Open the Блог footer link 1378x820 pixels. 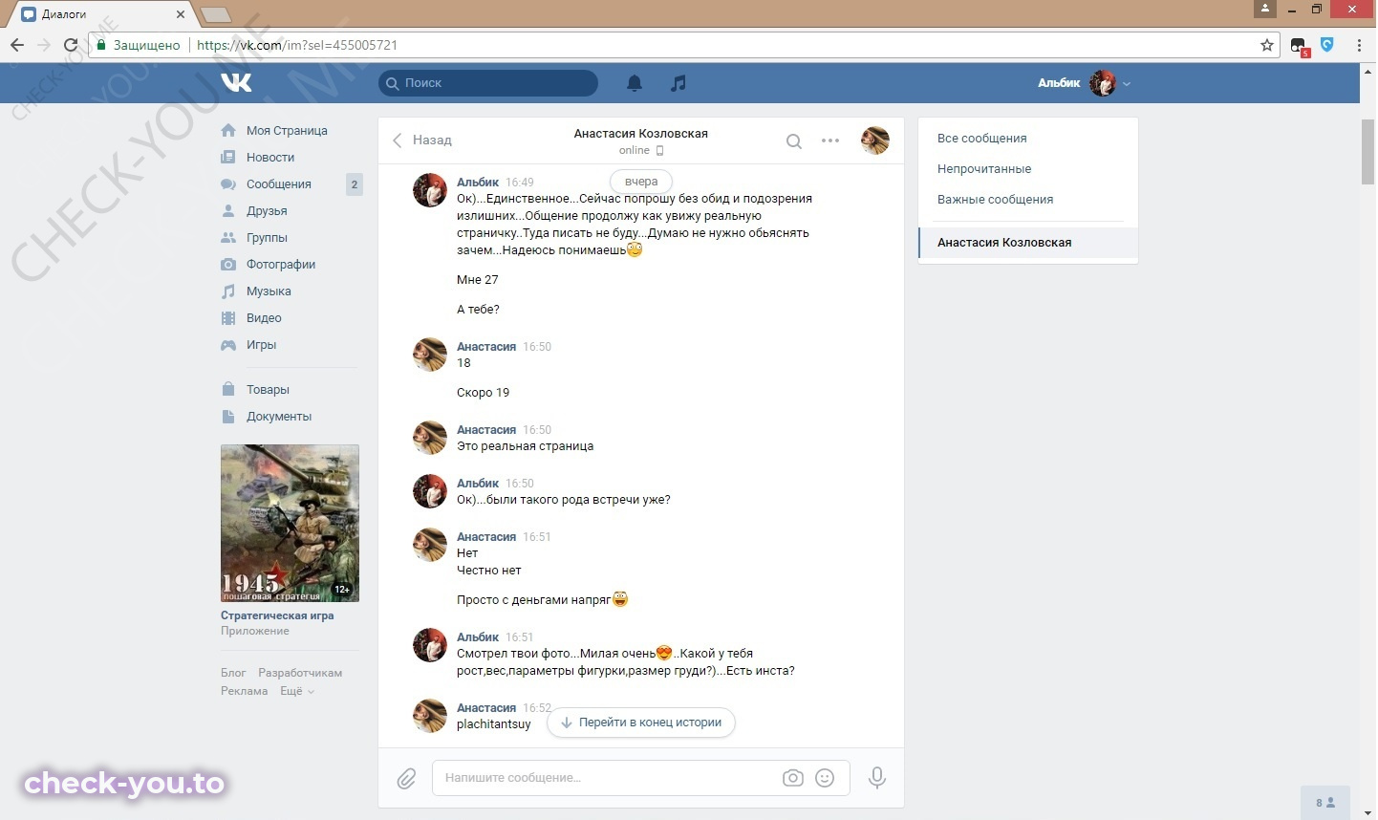click(233, 673)
